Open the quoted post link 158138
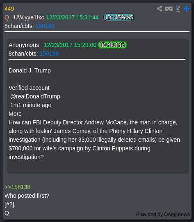194x222 pixels. (x=49, y=54)
